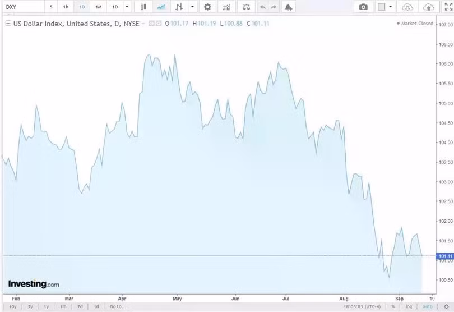Set range to 10y
The width and height of the screenshot is (454, 312).
(x=13, y=306)
